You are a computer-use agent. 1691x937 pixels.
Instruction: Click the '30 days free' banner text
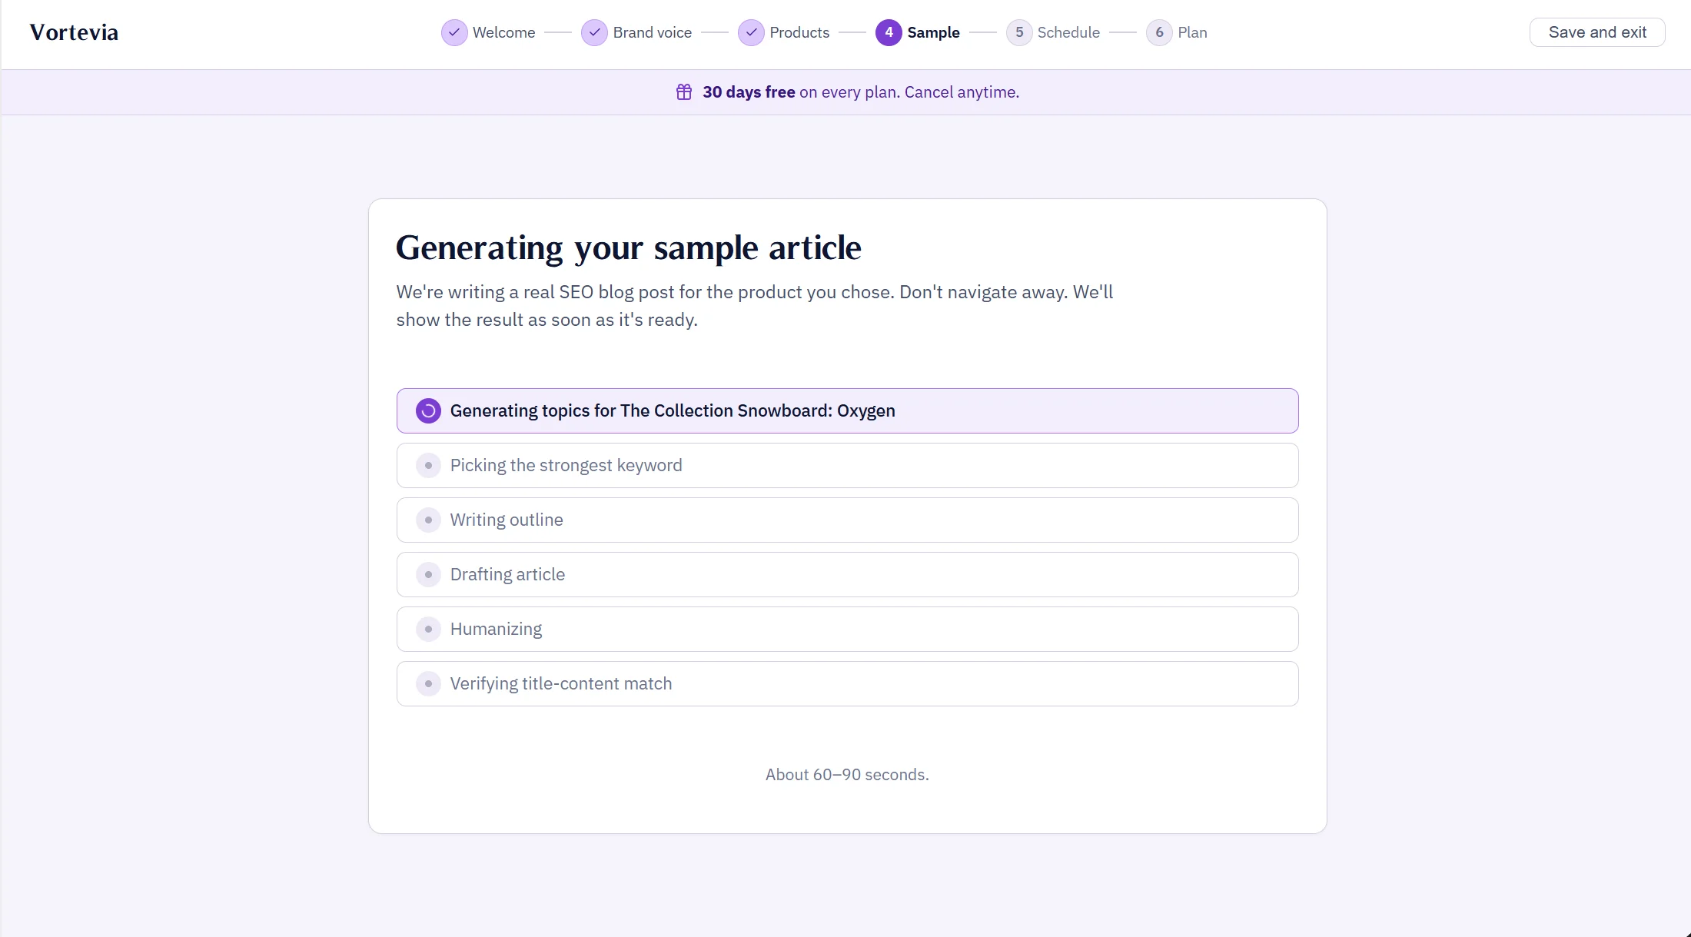pyautogui.click(x=749, y=92)
